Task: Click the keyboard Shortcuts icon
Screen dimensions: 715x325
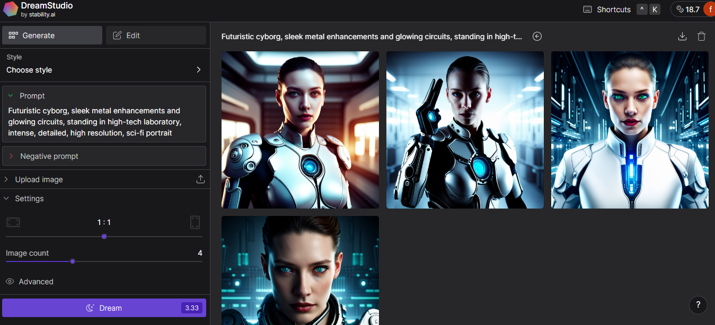Action: click(587, 10)
